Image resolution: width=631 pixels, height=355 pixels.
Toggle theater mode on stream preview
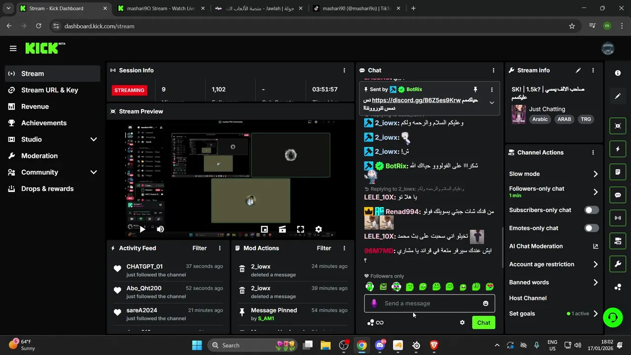click(282, 229)
